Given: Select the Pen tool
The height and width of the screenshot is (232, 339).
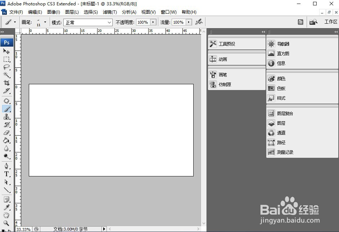Looking at the screenshot, I should [6, 166].
